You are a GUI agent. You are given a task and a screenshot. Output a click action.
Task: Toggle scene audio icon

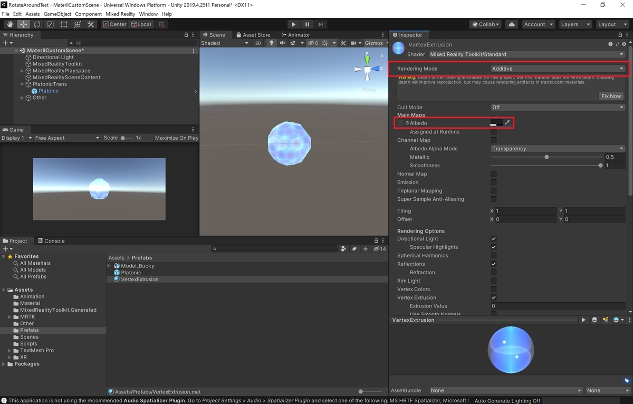[283, 43]
